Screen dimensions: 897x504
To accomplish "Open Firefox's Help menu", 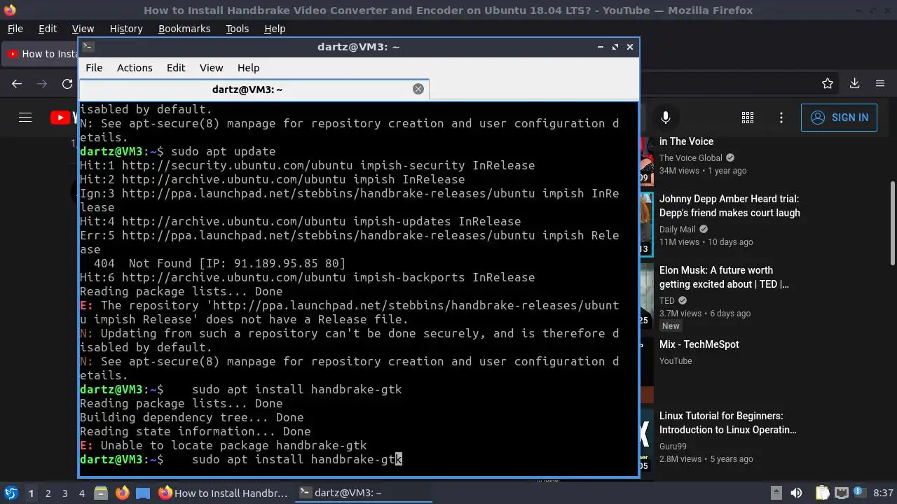I will pos(275,29).
